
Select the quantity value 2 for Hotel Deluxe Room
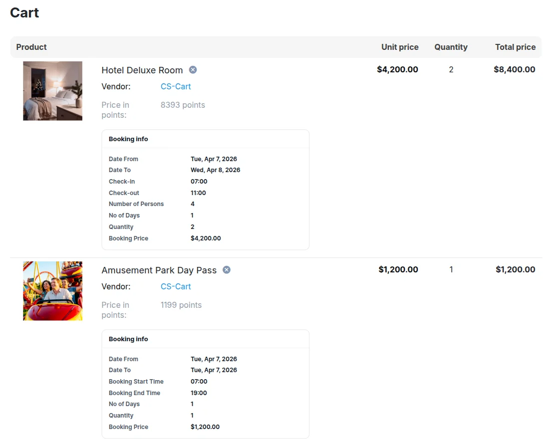(451, 70)
